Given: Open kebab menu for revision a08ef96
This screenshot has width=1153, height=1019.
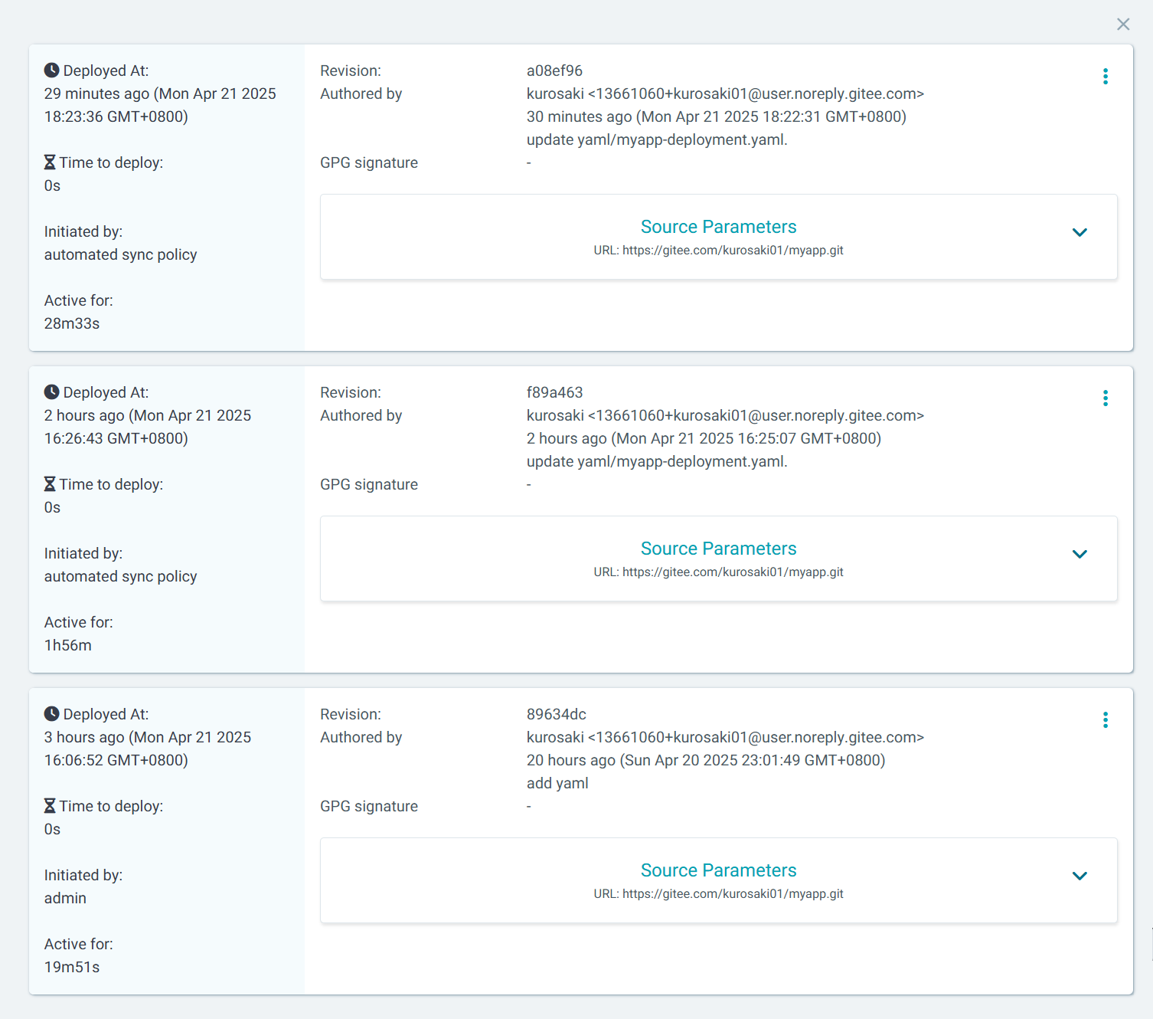Looking at the screenshot, I should 1106,76.
